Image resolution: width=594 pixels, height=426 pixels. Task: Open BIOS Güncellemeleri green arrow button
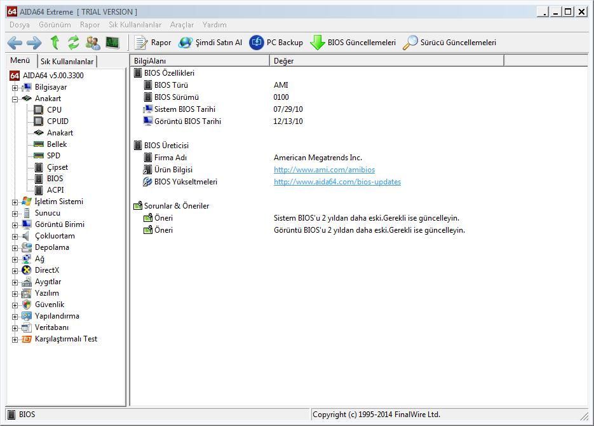(x=353, y=43)
